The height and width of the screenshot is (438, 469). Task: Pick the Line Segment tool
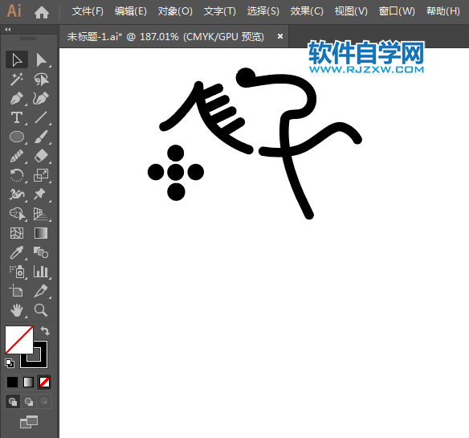coord(41,117)
